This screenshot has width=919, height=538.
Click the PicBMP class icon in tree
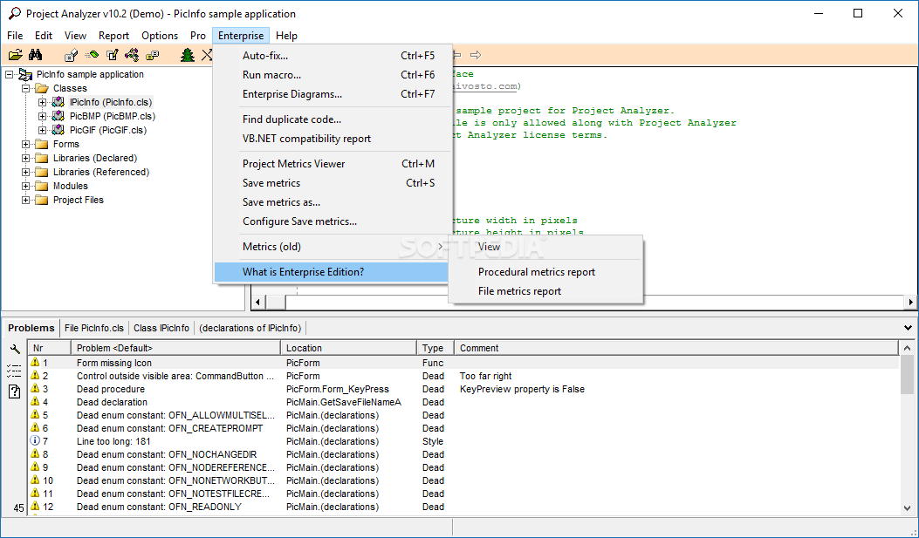58,116
